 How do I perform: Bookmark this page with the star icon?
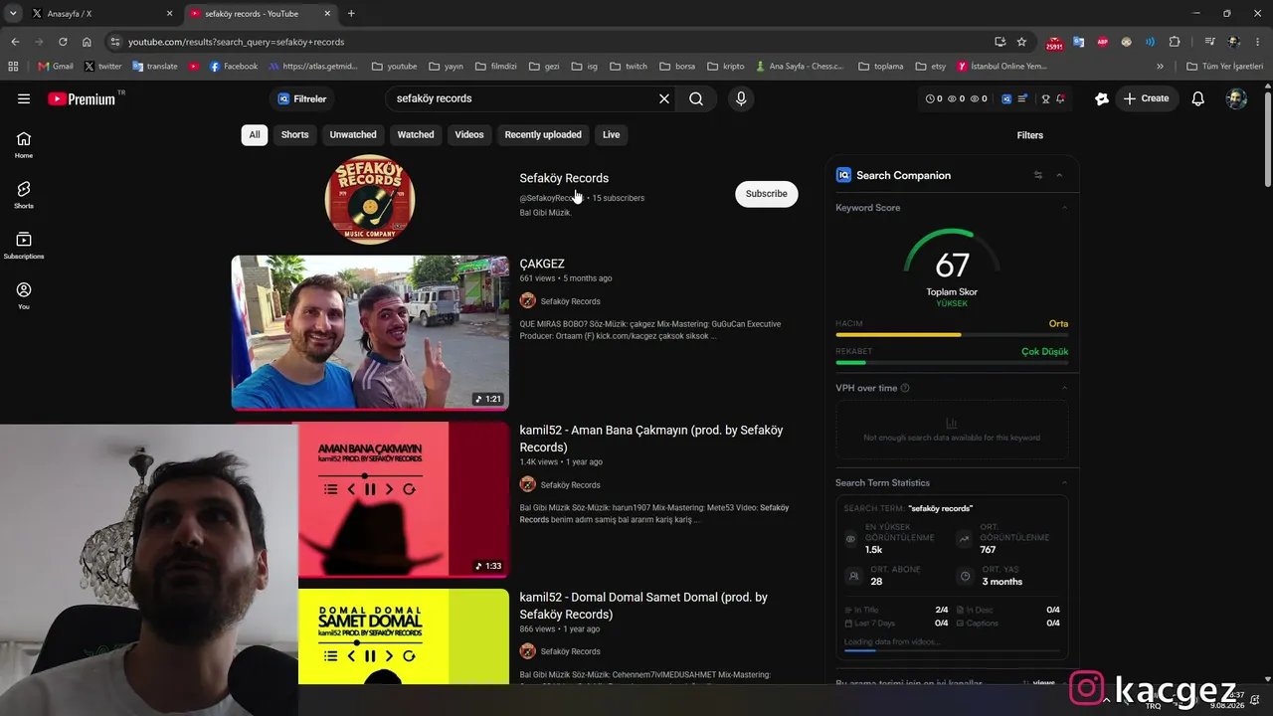pyautogui.click(x=1021, y=42)
